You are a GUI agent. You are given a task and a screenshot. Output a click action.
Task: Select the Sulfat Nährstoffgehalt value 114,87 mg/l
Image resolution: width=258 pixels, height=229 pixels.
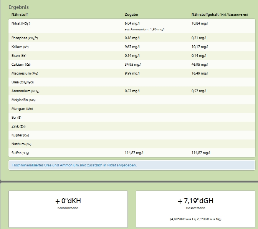point(201,153)
